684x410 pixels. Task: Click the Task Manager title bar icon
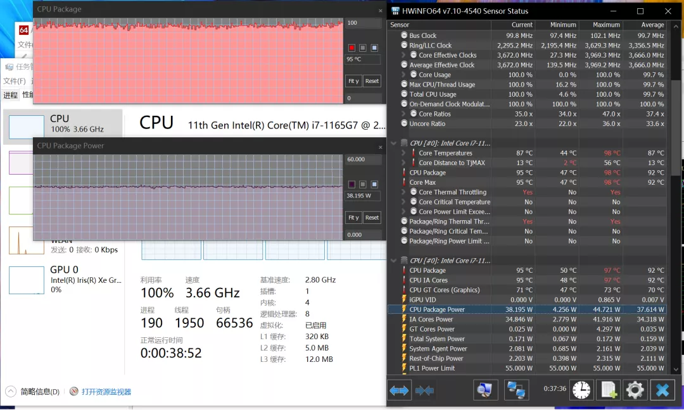pos(9,66)
